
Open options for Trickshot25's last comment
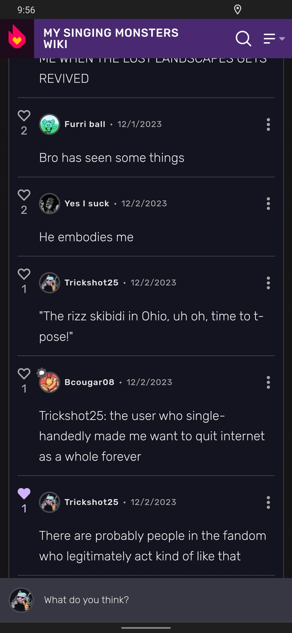coord(268,502)
